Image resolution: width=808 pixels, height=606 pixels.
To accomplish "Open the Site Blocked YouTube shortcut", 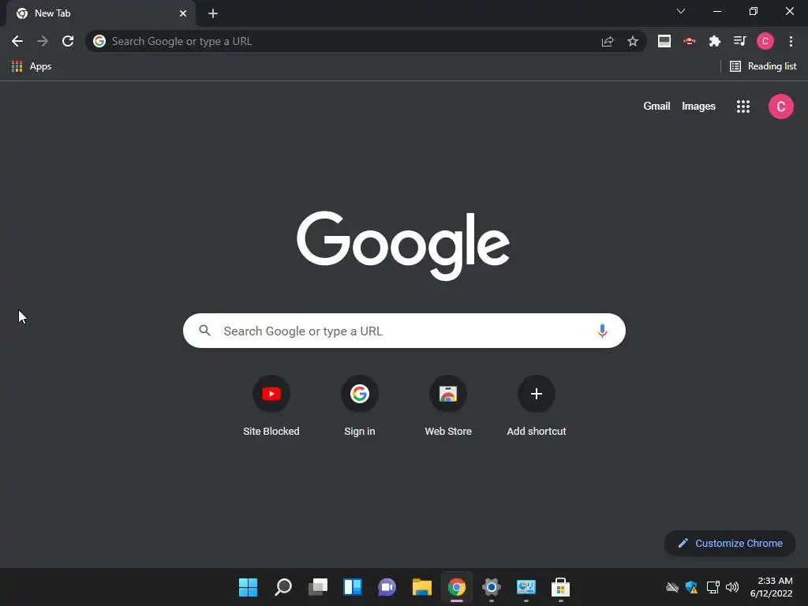I will click(x=271, y=406).
